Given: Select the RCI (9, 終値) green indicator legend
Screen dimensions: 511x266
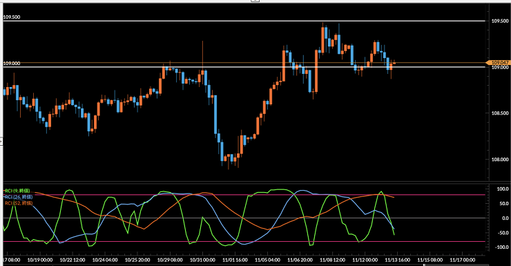Looking at the screenshot, I should pos(17,191).
